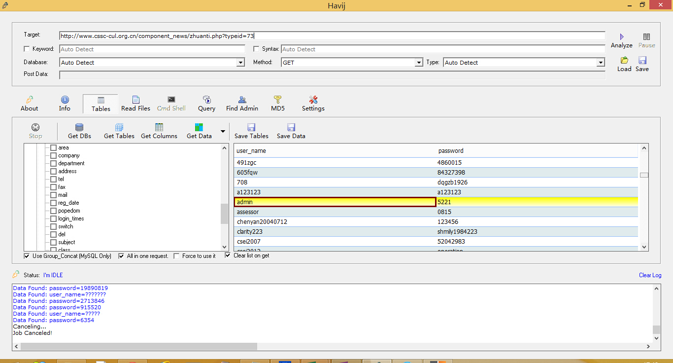Click the data grid scroll-down arrow

pos(644,247)
